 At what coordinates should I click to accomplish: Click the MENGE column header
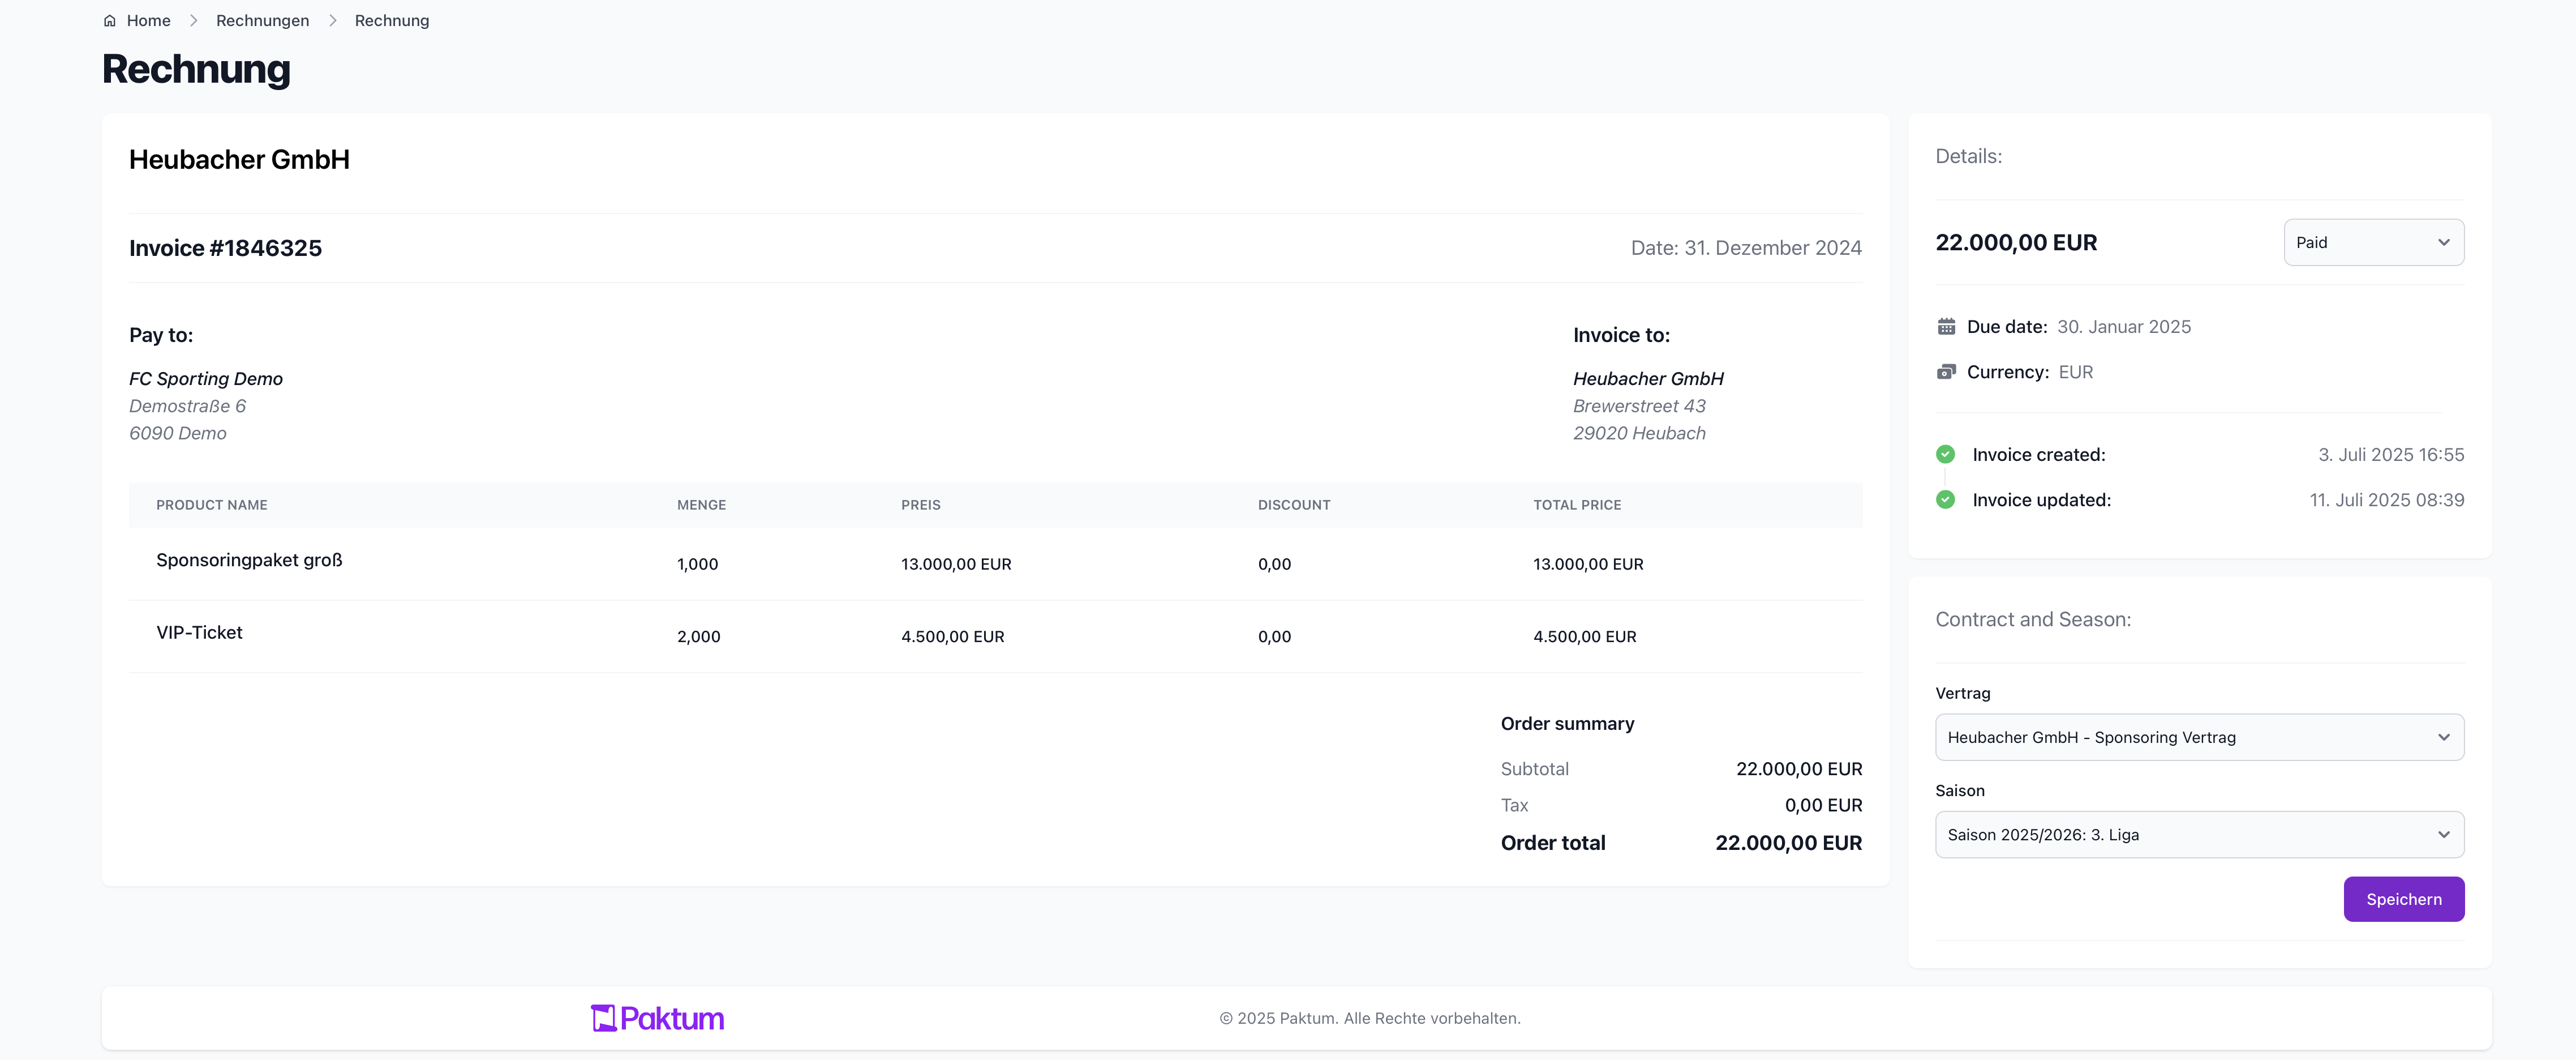click(701, 505)
